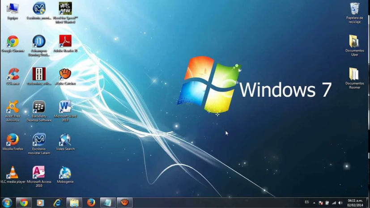Select the Ashampoo Burning Studio icon
Viewport: 370px width, 208px height.
[39, 42]
